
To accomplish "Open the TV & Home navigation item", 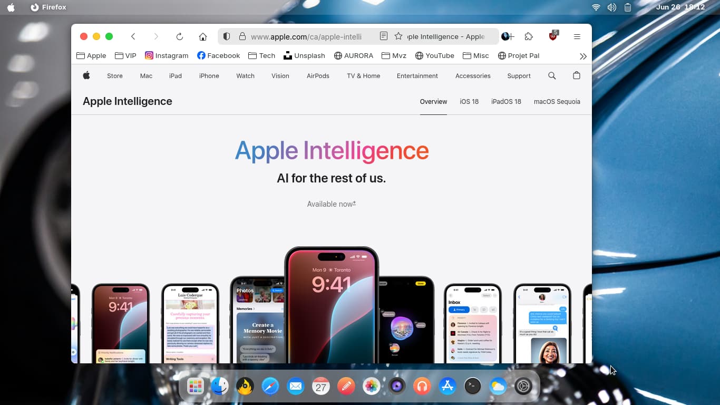I will pyautogui.click(x=363, y=76).
